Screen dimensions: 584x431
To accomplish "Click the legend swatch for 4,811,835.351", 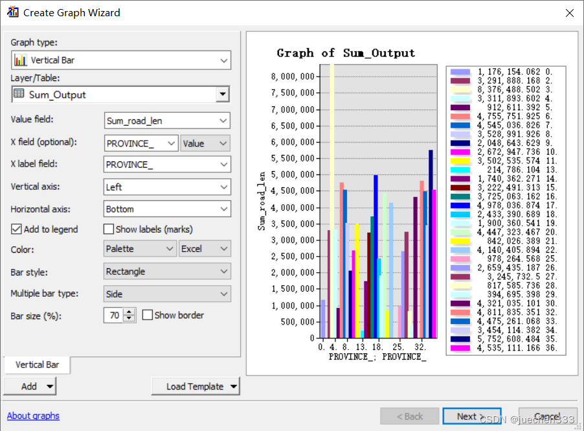I will (x=460, y=312).
